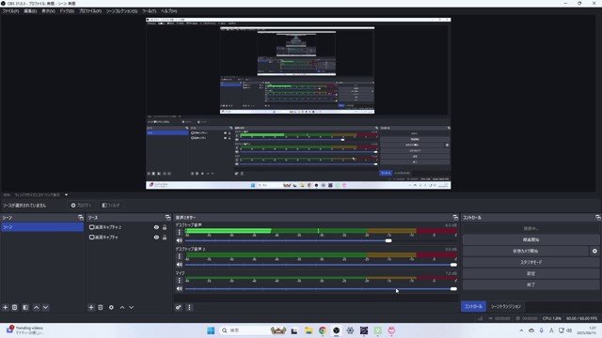This screenshot has width=602, height=338.
Task: Open the preview scaling dropdown arrow
Action: (x=66, y=194)
